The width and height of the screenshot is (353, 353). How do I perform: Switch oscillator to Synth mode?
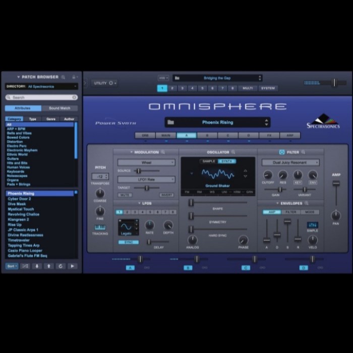click(x=227, y=161)
